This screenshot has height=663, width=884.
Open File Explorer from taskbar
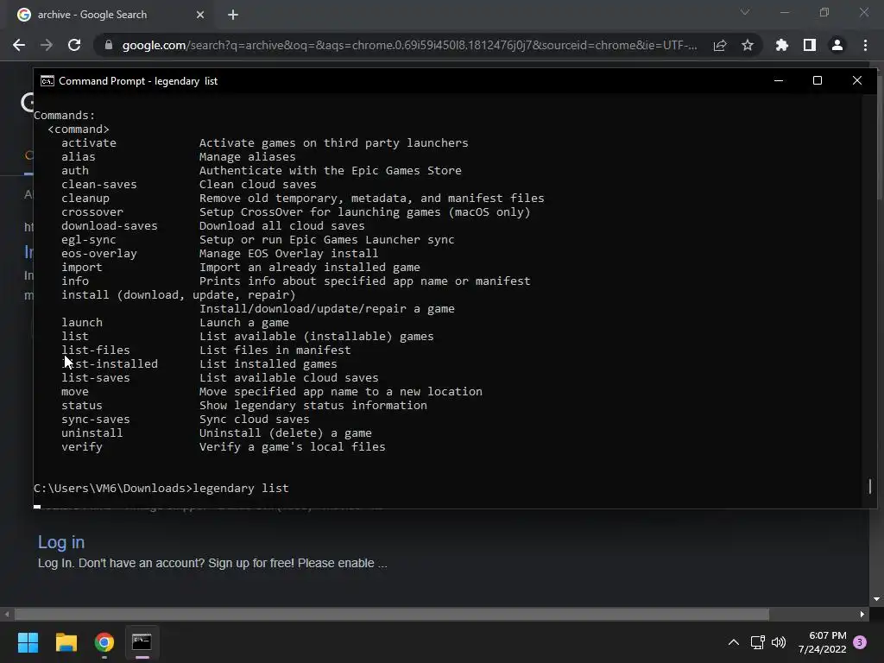pyautogui.click(x=66, y=642)
